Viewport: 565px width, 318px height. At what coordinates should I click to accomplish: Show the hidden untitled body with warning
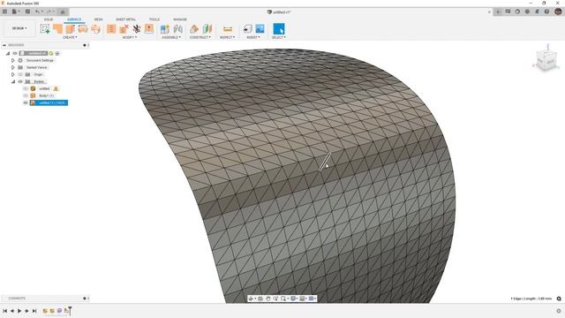(x=26, y=88)
